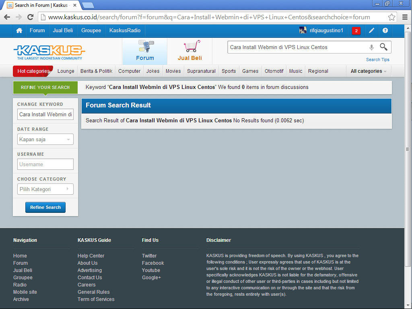Click the microphone voice search icon
The height and width of the screenshot is (309, 412).
[371, 47]
